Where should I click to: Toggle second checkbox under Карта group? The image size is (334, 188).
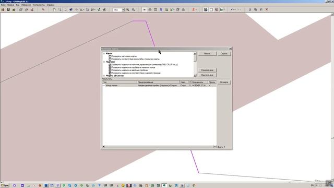pos(110,59)
